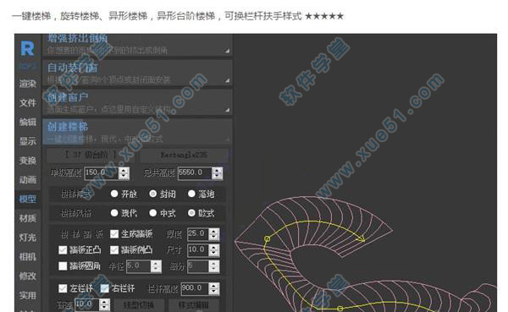Select the 现代 style radio option
508x312 pixels.
click(x=114, y=213)
